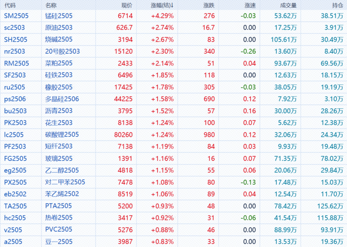Click the PTA2505 contract name

(x=58, y=206)
